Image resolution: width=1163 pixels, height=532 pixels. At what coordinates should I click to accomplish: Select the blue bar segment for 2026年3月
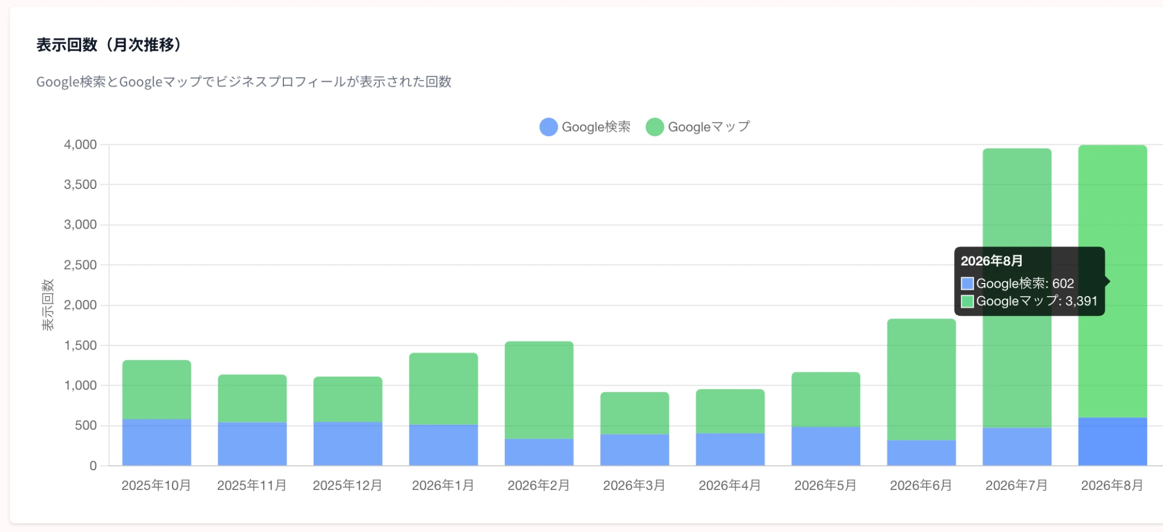point(634,450)
